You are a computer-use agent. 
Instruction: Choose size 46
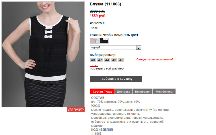(x=114, y=60)
